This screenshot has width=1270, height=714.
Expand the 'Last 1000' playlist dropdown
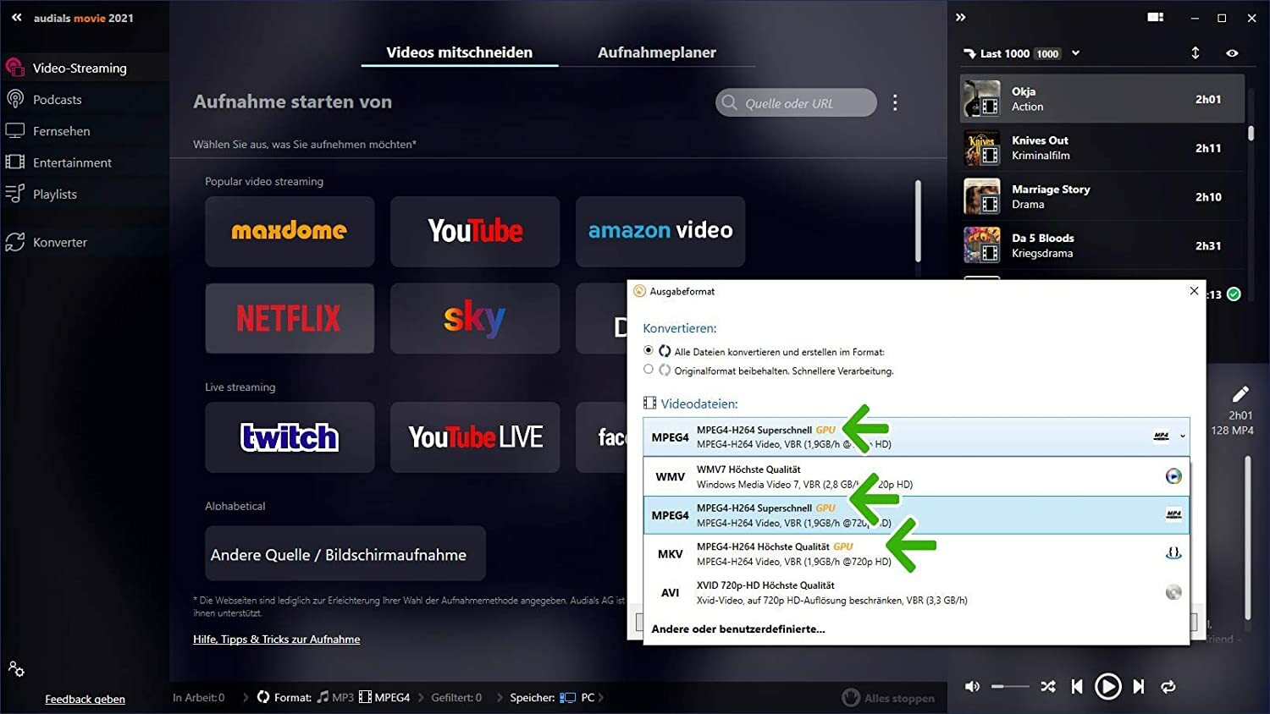1075,52
